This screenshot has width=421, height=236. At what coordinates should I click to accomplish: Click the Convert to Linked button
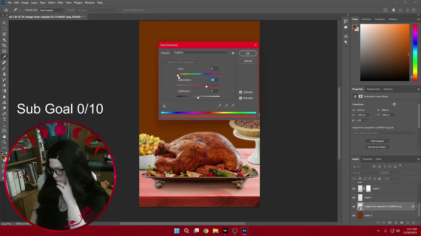point(377,147)
